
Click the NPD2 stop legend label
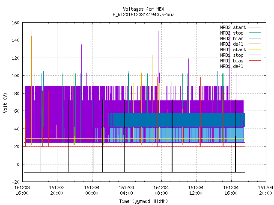[232, 33]
